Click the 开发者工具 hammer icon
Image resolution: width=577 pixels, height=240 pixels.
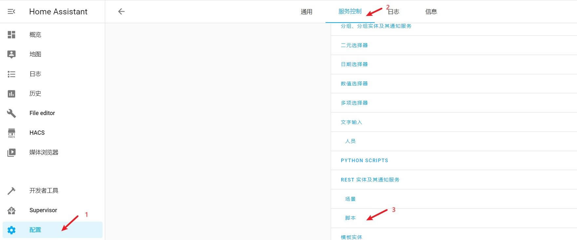[x=11, y=191]
